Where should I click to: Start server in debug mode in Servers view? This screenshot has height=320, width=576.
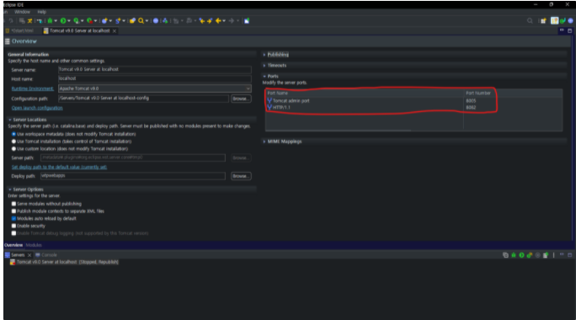tap(514, 255)
